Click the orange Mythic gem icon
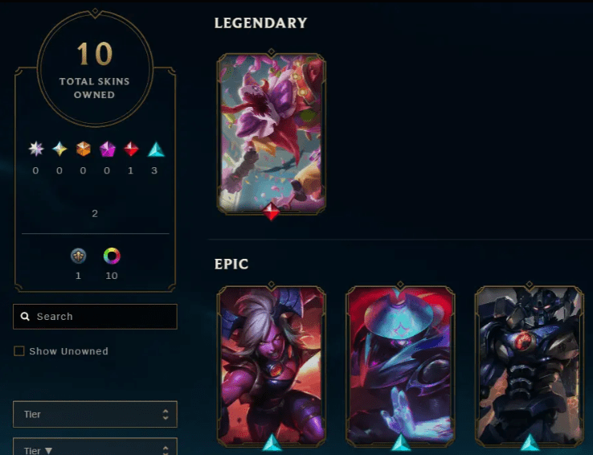 click(x=84, y=149)
